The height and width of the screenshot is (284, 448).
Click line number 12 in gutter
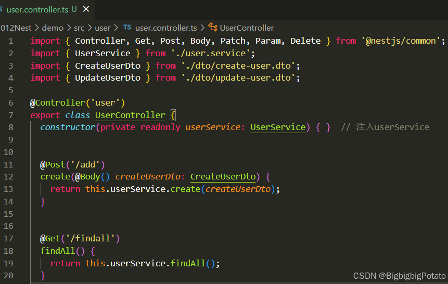[x=8, y=176]
